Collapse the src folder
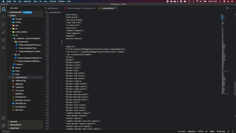The image size is (236, 133). coord(16,35)
